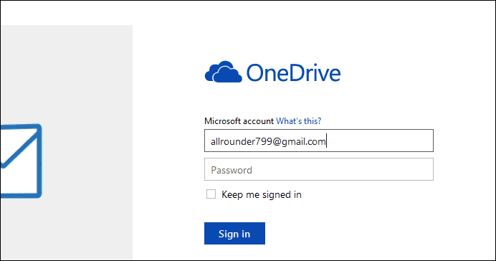Click the Sign in button
The width and height of the screenshot is (496, 261).
pos(234,234)
